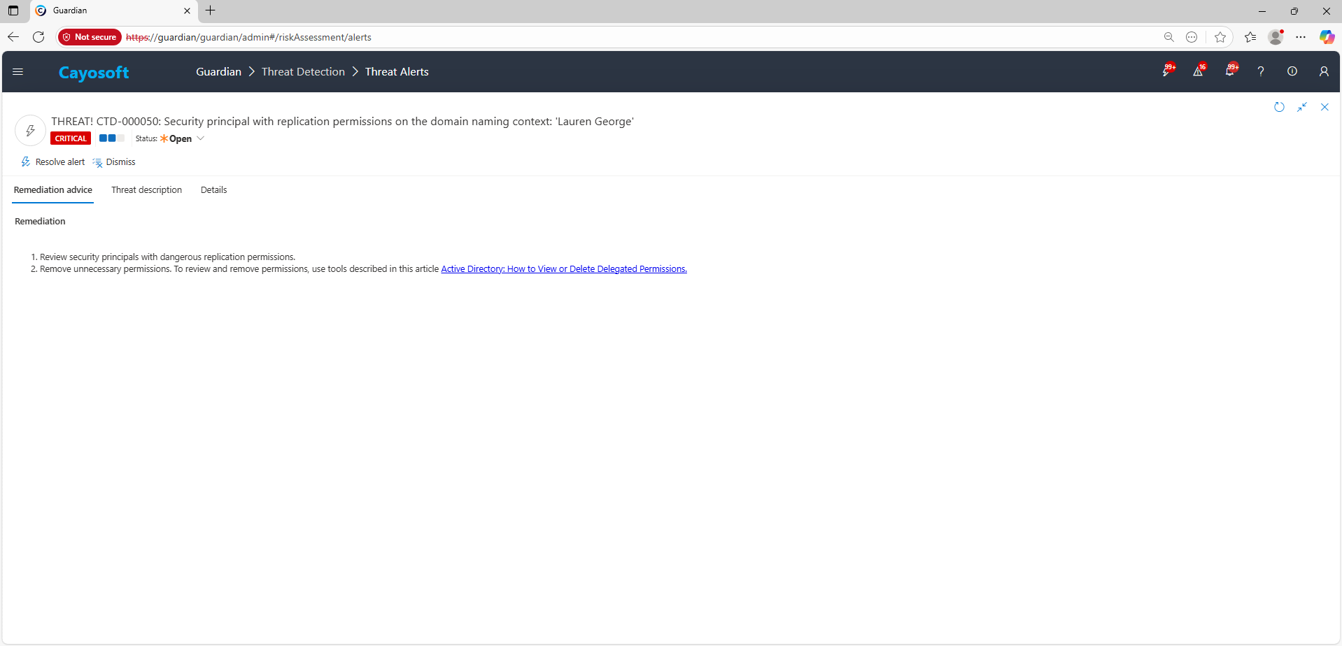This screenshot has width=1342, height=646.
Task: Switch to the Threat description tab
Action: [x=146, y=190]
